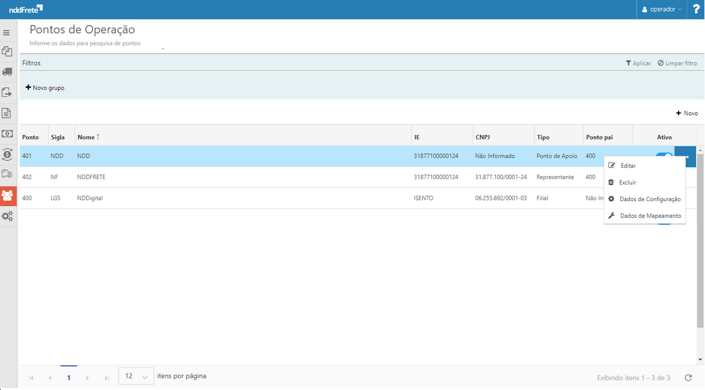Open the hamburger menu in the sidebar
705x390 pixels.
point(7,32)
